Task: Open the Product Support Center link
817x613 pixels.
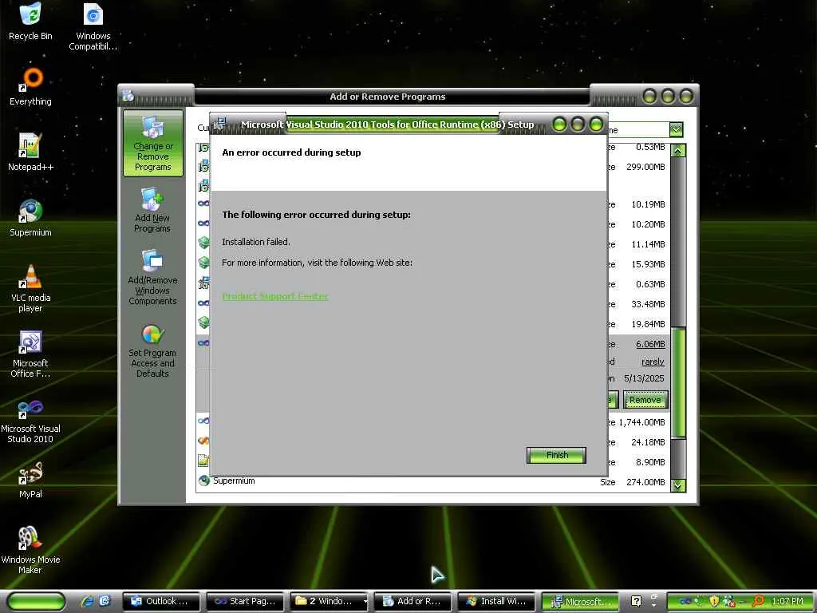Action: coord(275,296)
